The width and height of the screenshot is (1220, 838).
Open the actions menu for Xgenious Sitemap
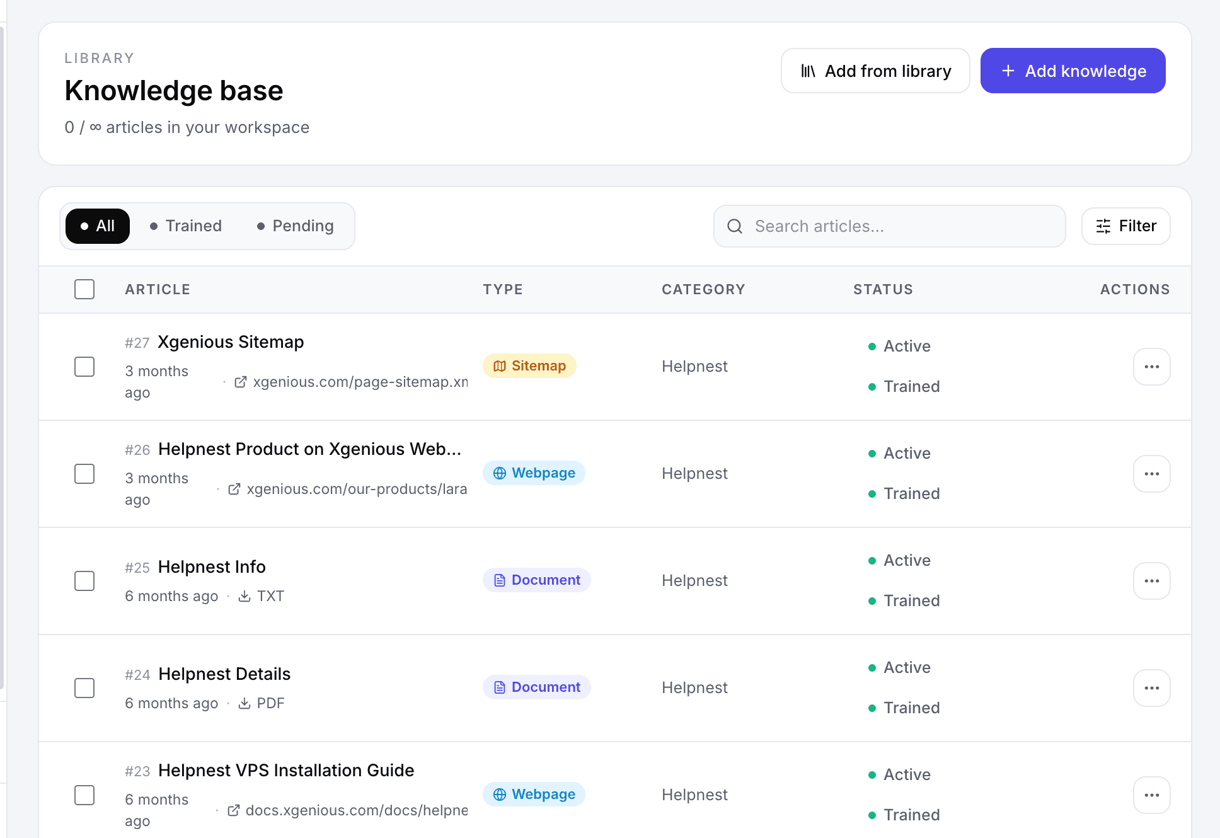point(1152,367)
